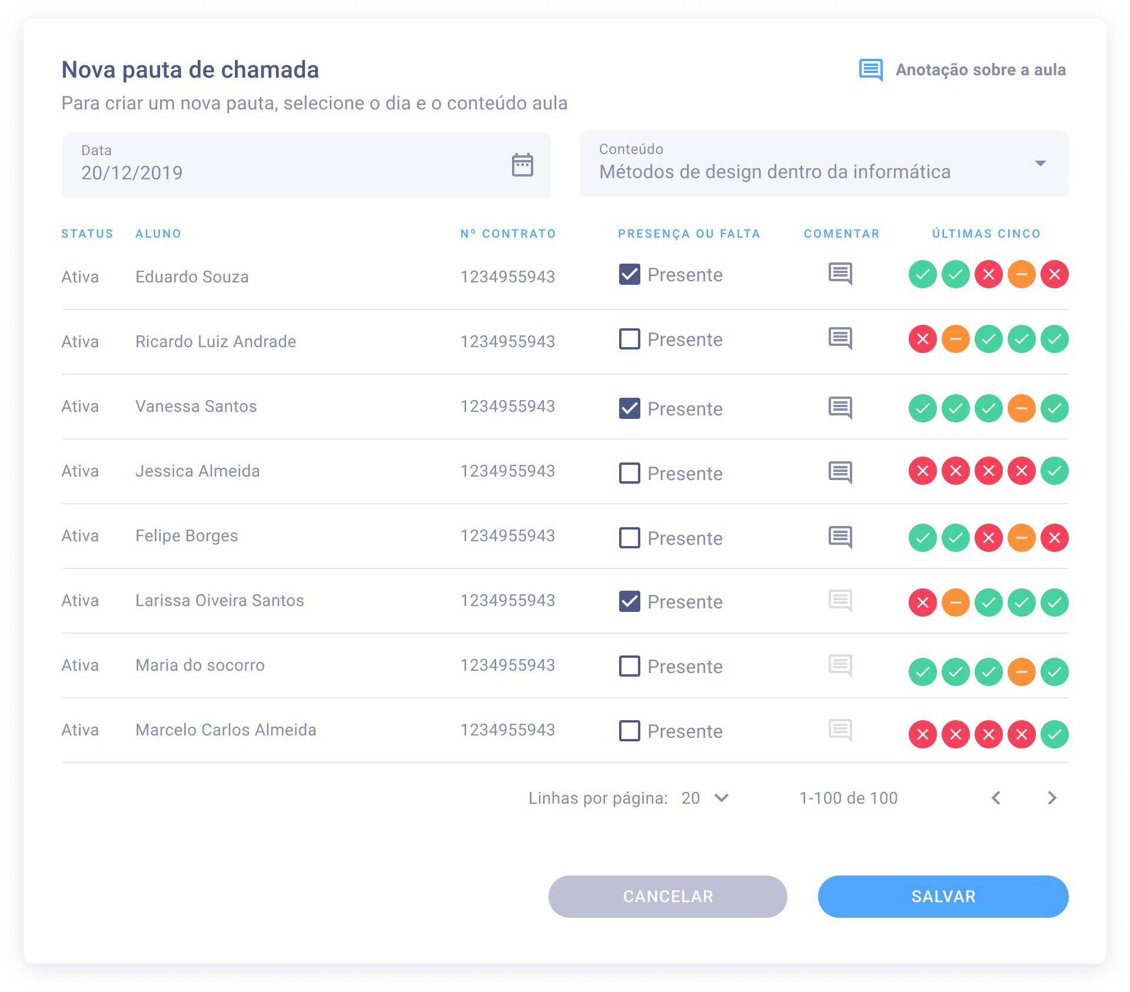
Task: Open comment icon for Eduardo Souza
Action: point(840,274)
